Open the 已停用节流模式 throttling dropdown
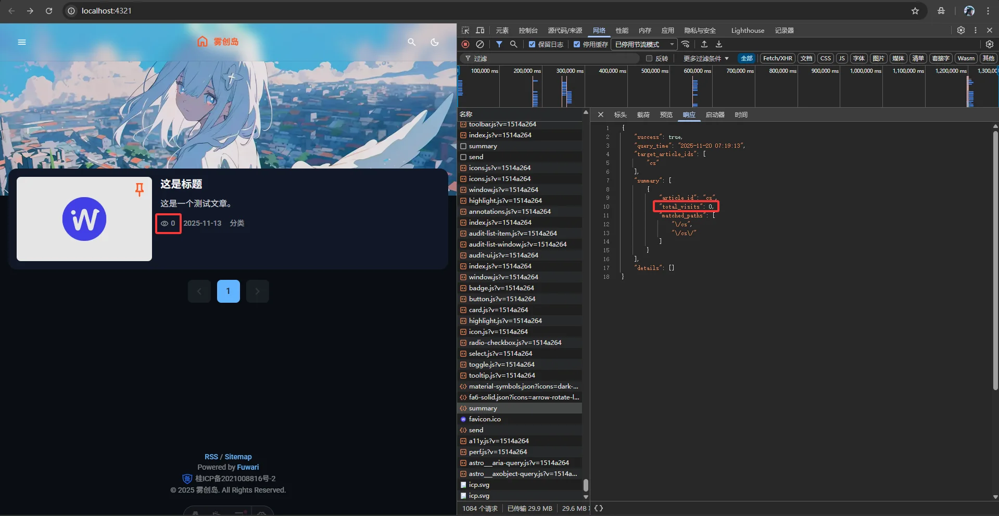Image resolution: width=999 pixels, height=516 pixels. [x=644, y=44]
